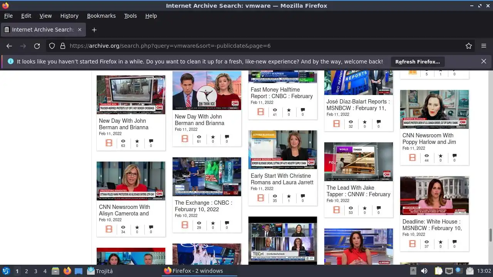The height and width of the screenshot is (277, 493).
Task: Open José Díaz-Balart Reports MSNBCW title
Action: 358,105
